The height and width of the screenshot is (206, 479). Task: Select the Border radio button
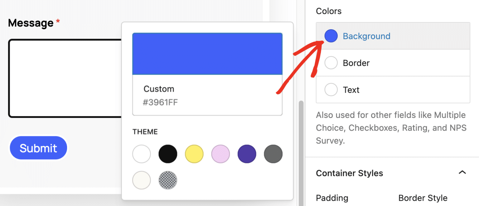click(x=331, y=63)
